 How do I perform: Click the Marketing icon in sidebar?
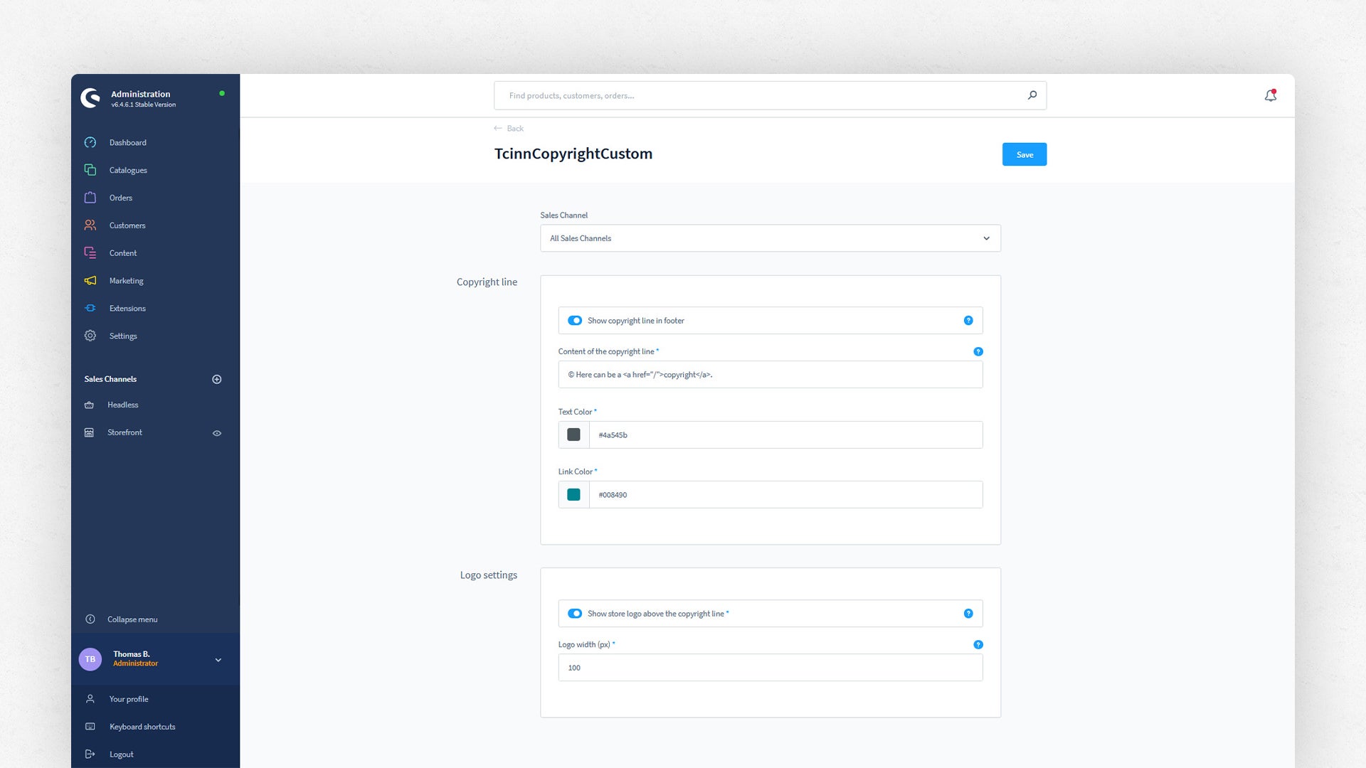coord(90,280)
